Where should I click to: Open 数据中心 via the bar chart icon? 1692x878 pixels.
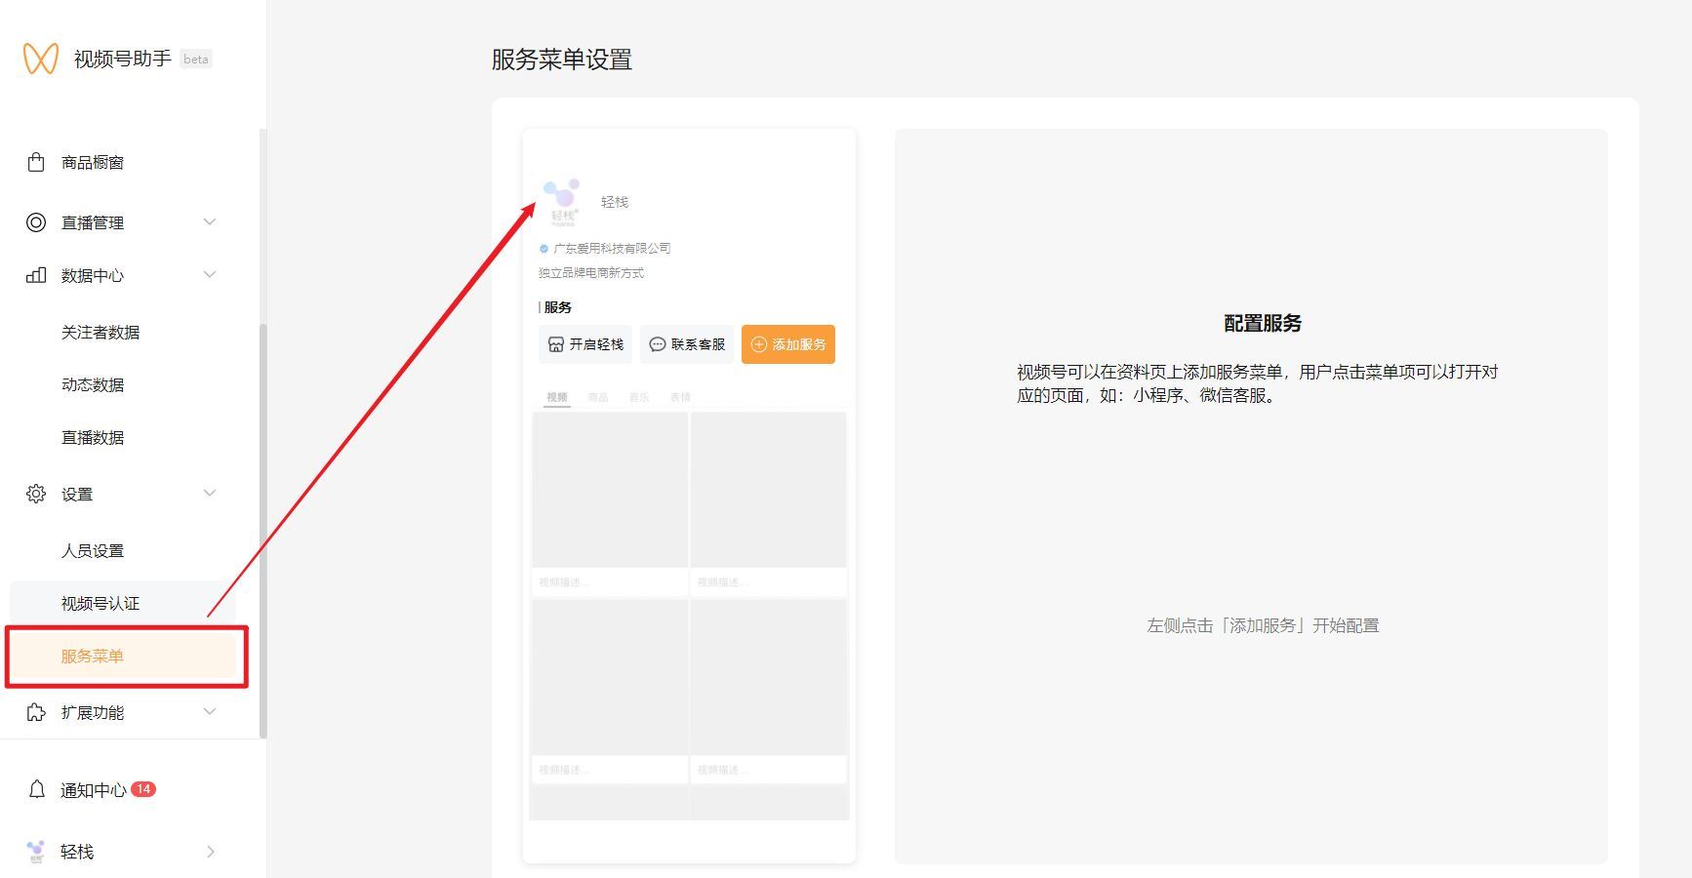[35, 275]
